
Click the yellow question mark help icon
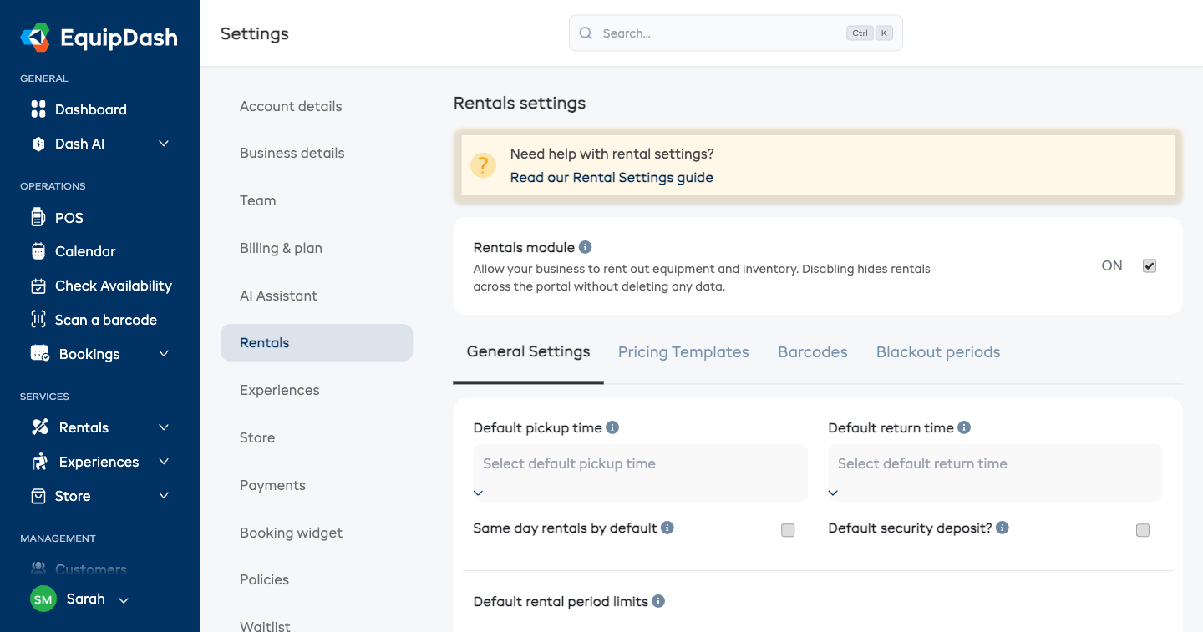click(483, 165)
